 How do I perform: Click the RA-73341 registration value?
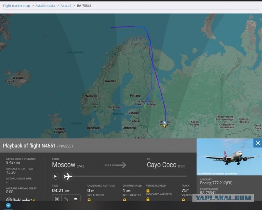208,193
